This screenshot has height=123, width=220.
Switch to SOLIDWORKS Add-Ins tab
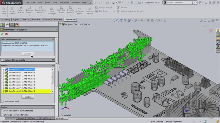[52, 20]
